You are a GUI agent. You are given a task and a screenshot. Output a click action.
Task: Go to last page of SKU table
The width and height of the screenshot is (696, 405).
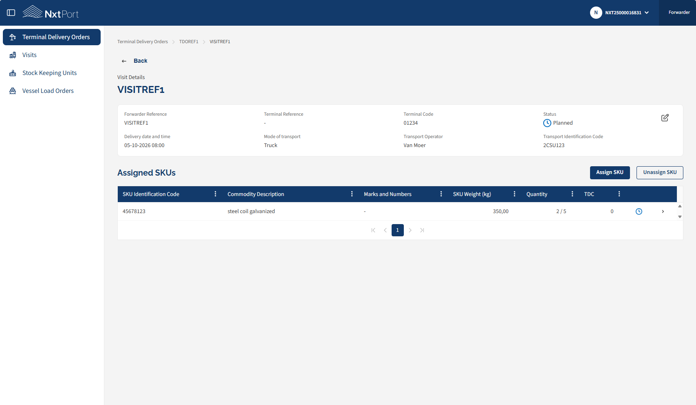[422, 230]
